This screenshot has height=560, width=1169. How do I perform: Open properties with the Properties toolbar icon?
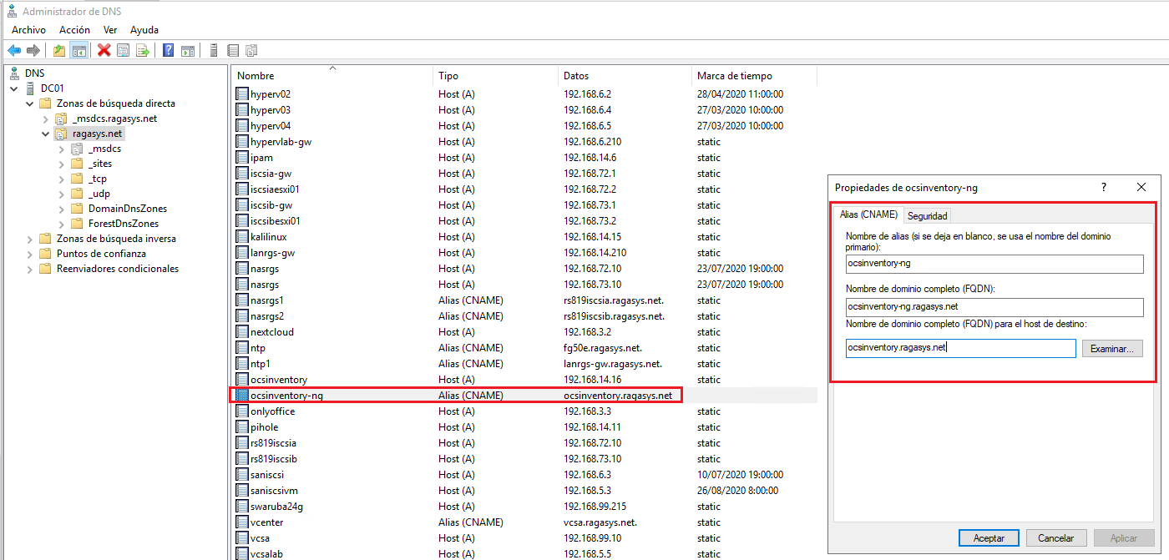click(122, 50)
